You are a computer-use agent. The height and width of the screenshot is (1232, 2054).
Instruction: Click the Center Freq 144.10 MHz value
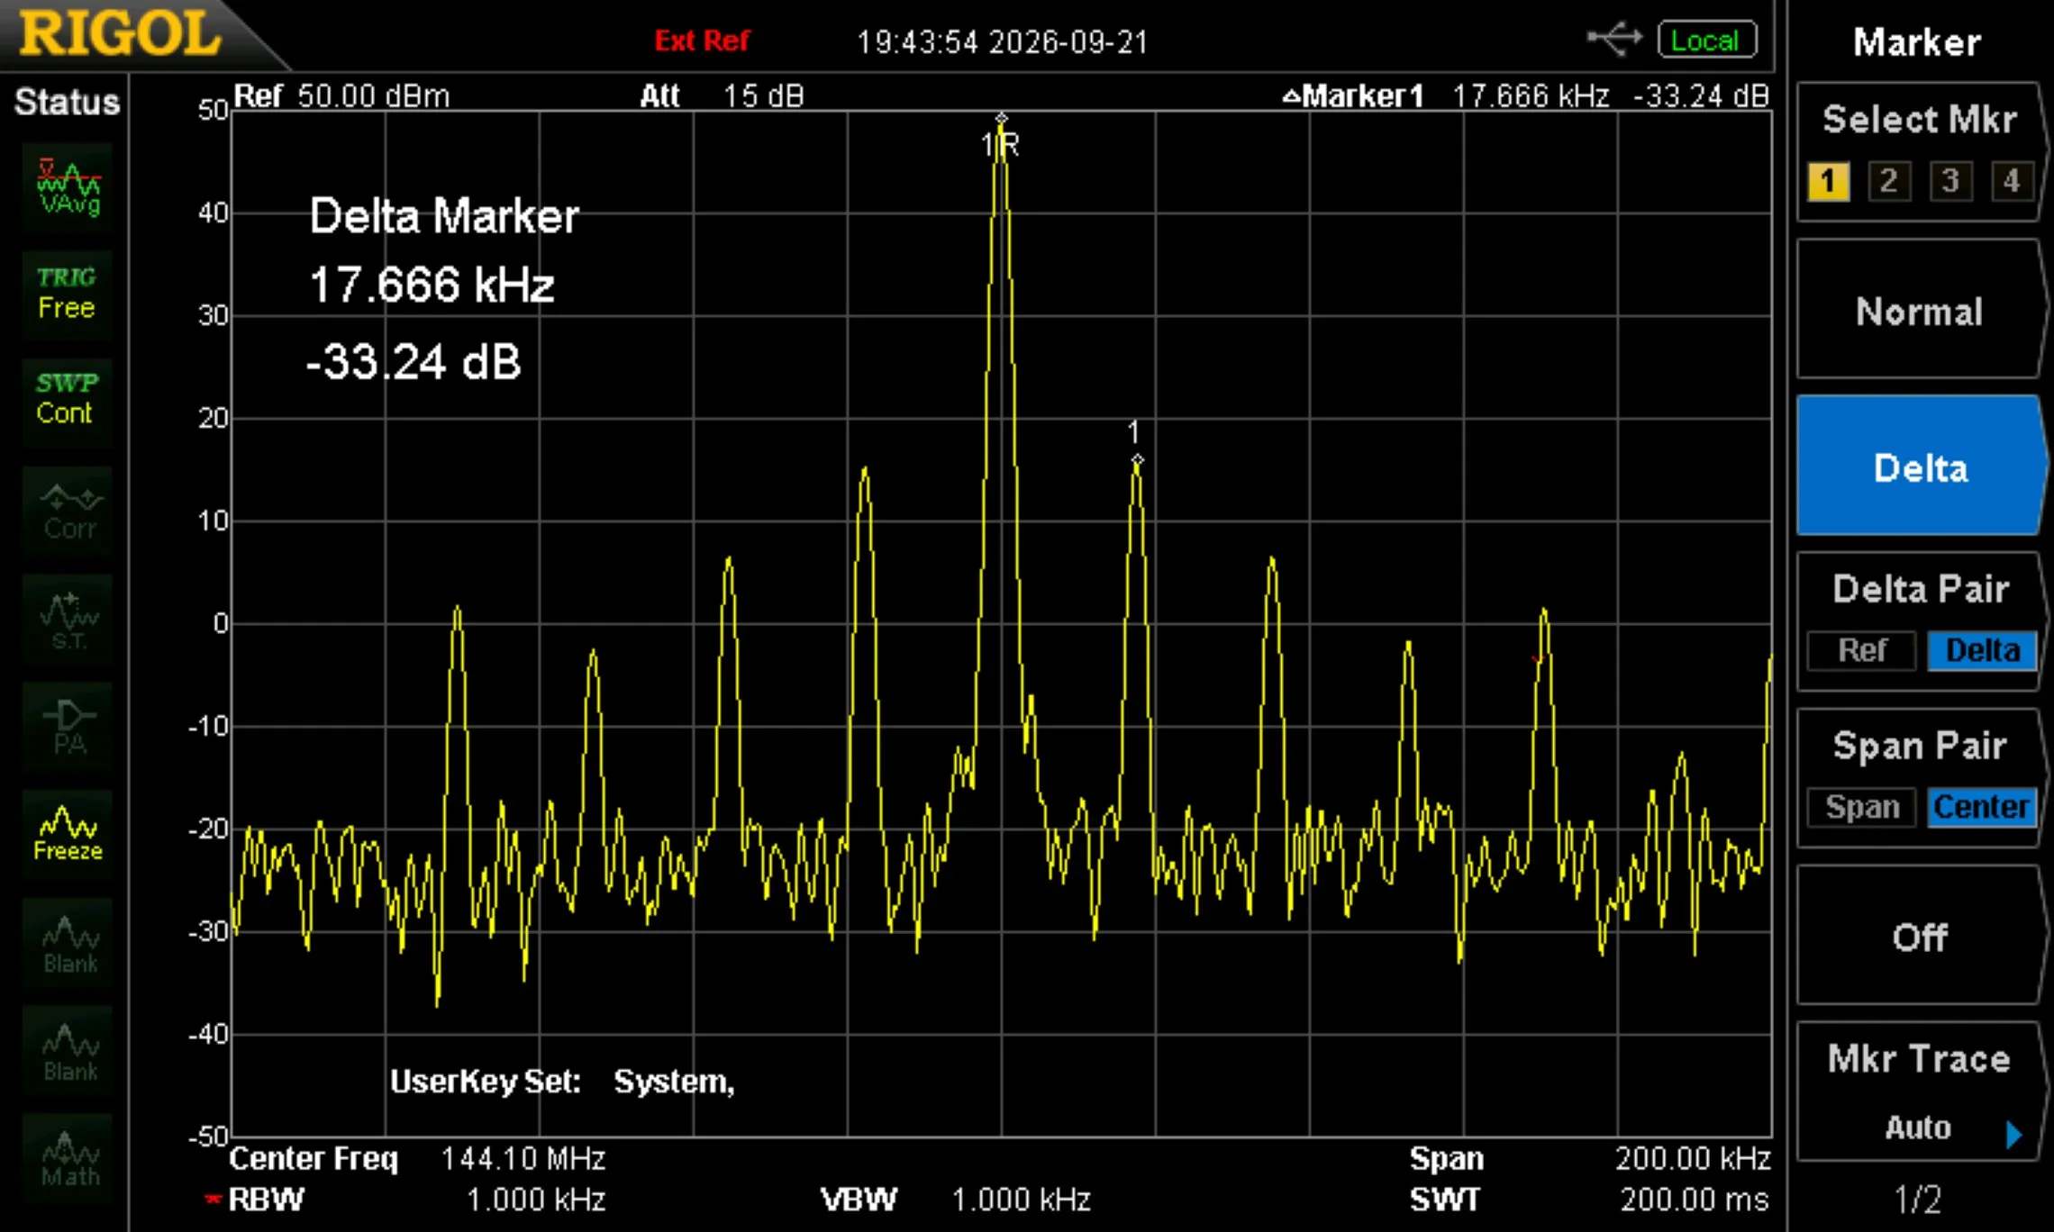(x=523, y=1158)
